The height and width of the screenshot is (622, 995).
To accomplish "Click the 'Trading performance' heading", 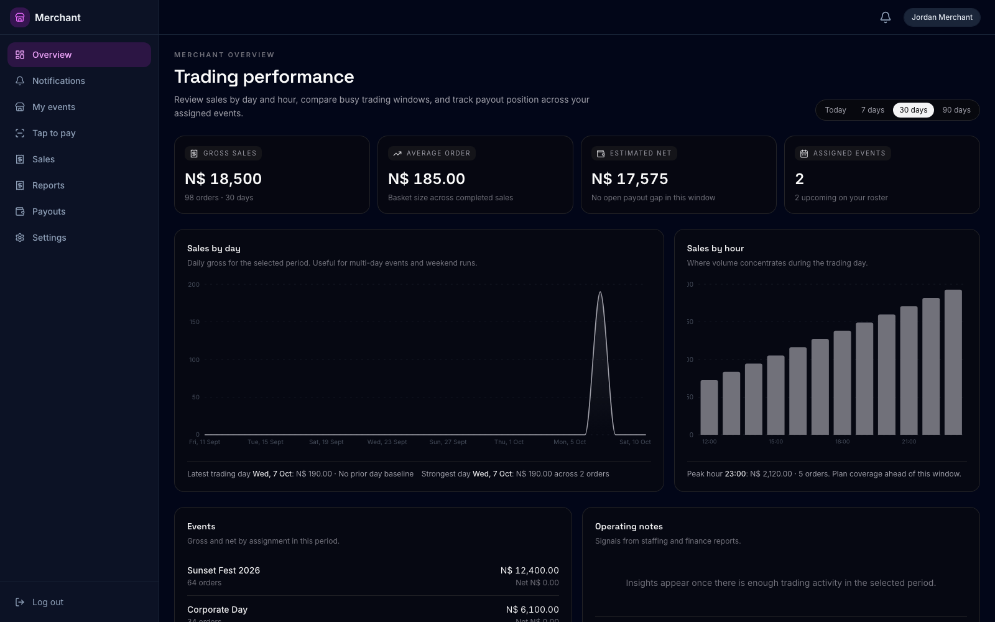I will (264, 77).
